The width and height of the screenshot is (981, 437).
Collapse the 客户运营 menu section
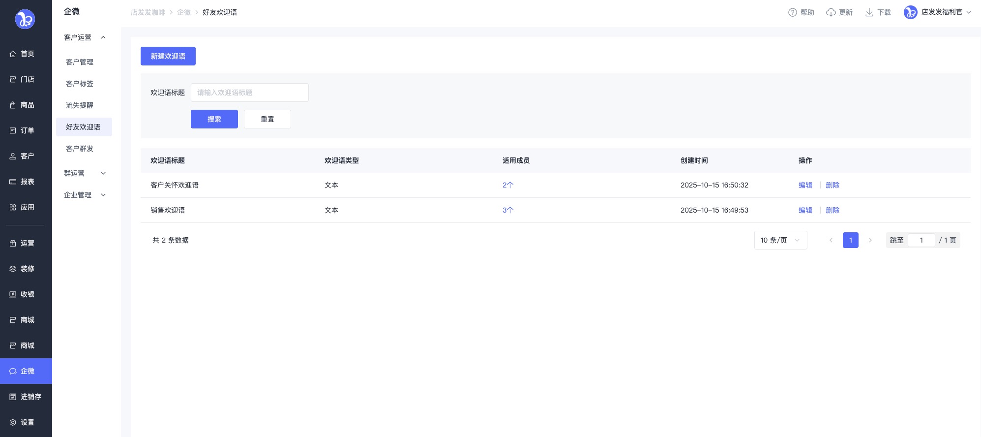pos(103,37)
